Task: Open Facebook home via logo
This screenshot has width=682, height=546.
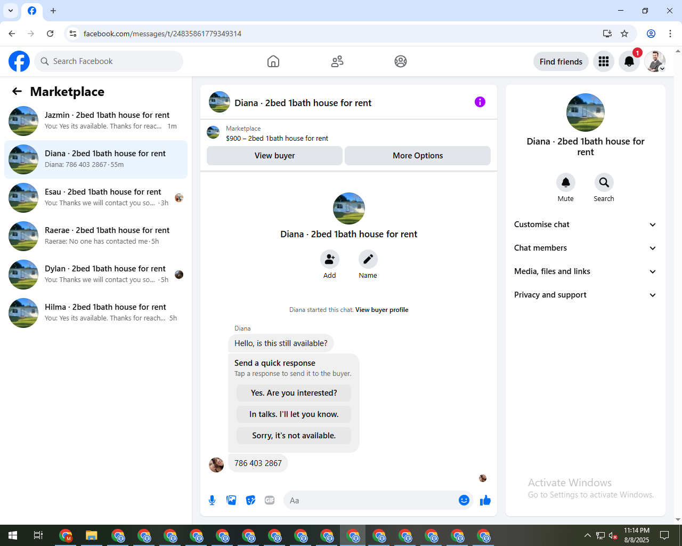Action: (x=19, y=61)
